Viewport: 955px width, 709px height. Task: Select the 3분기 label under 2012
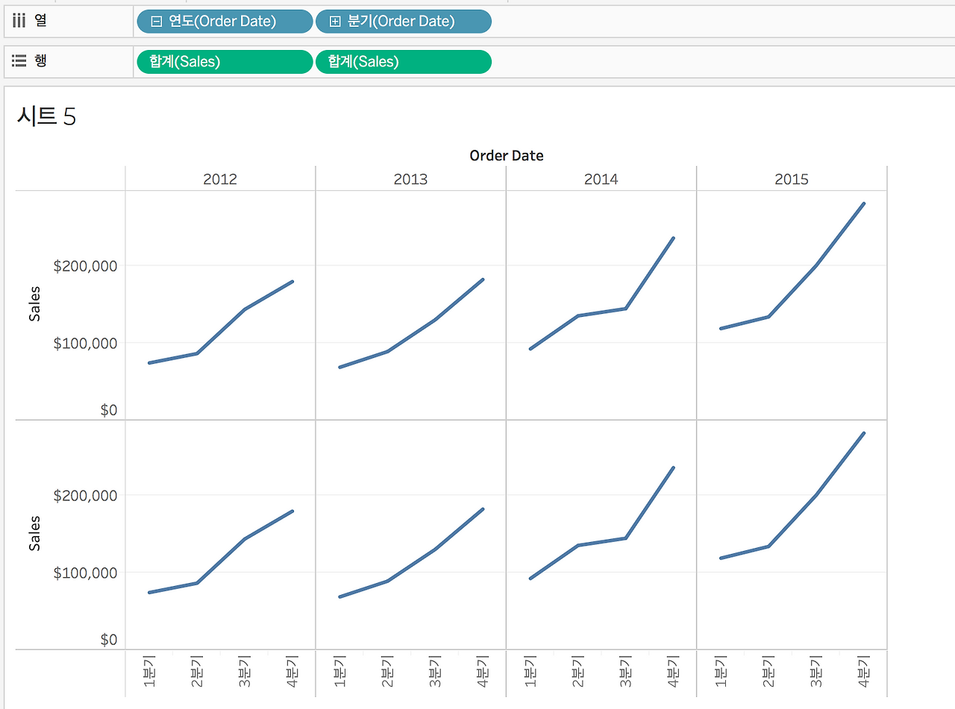244,671
